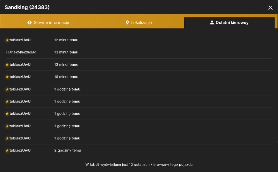This screenshot has height=172, width=278.
Task: Click the "2 godziny temu" timestamp
Action: (68, 150)
